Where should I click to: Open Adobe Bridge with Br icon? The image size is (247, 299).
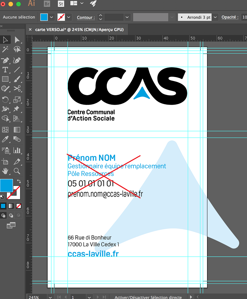click(x=47, y=4)
